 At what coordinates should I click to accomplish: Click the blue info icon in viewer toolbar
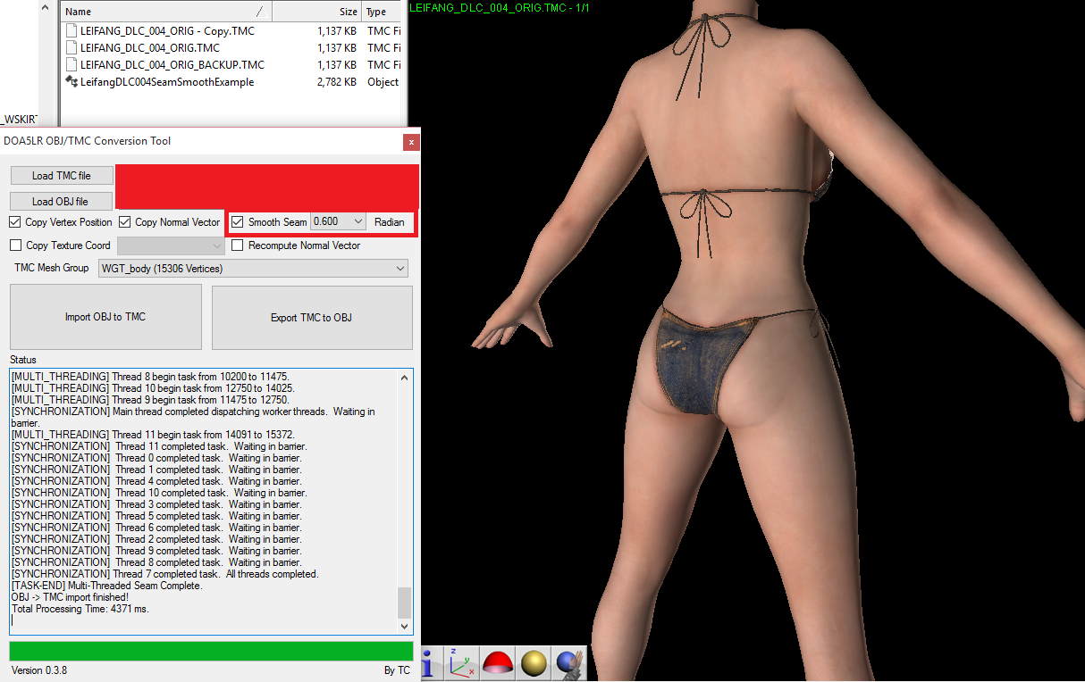click(429, 663)
